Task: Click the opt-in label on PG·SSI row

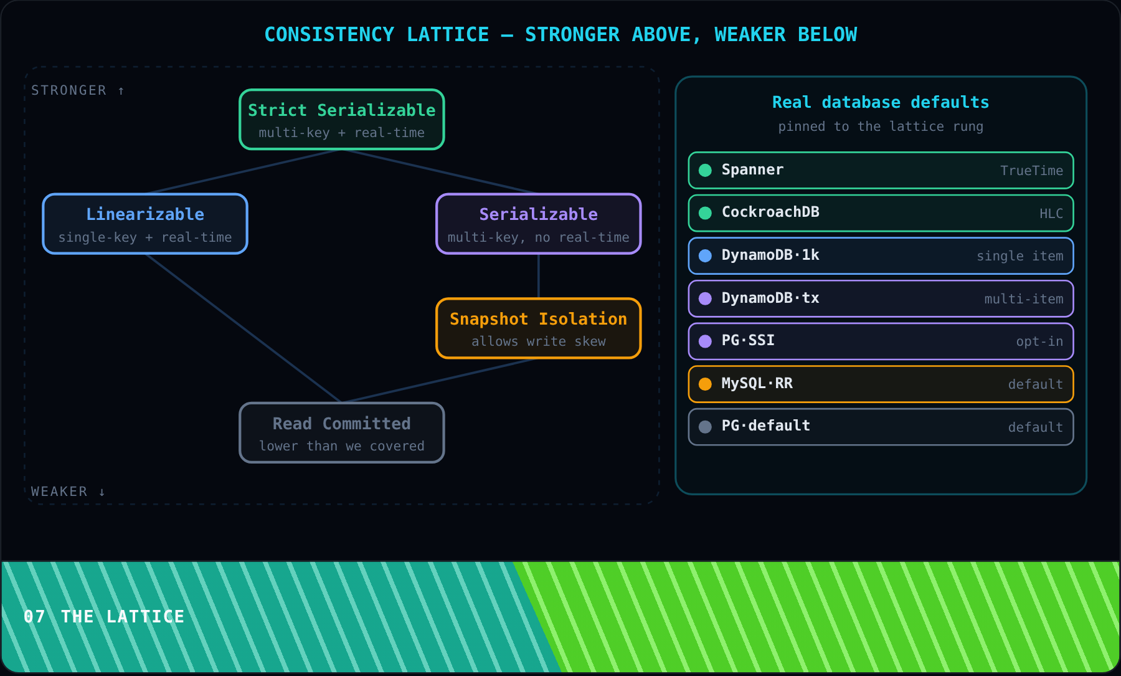Action: 1039,341
